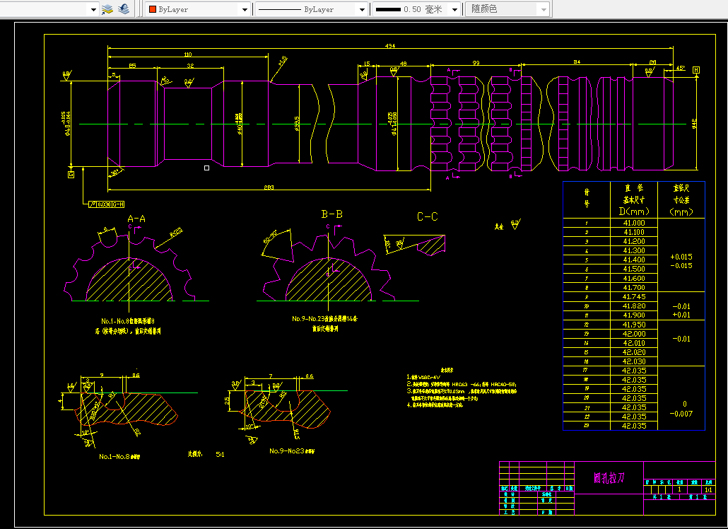Select the technical note mentioning HRC63
The image size is (728, 529).
pyautogui.click(x=462, y=385)
